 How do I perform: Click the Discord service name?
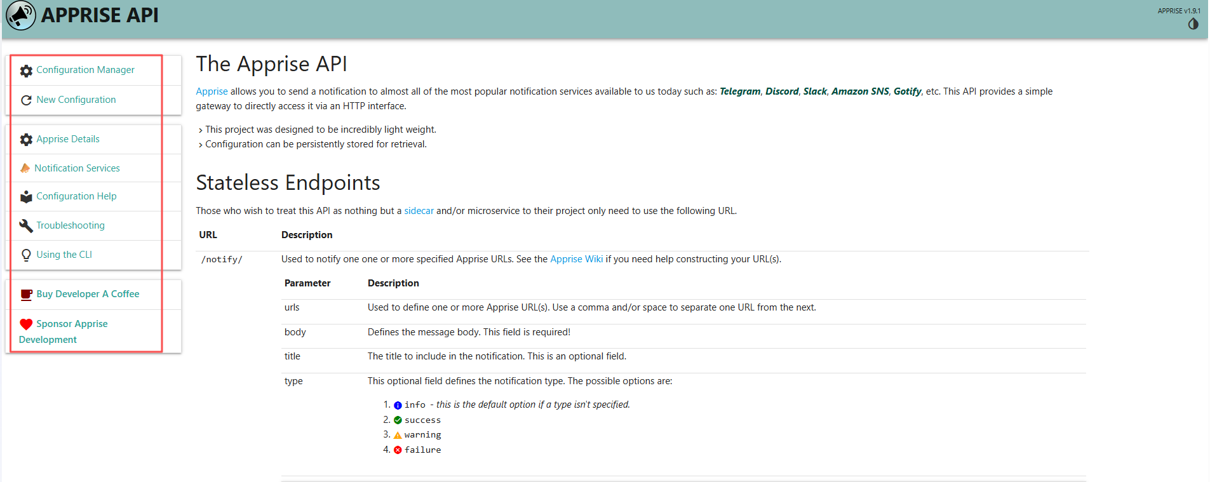(782, 91)
